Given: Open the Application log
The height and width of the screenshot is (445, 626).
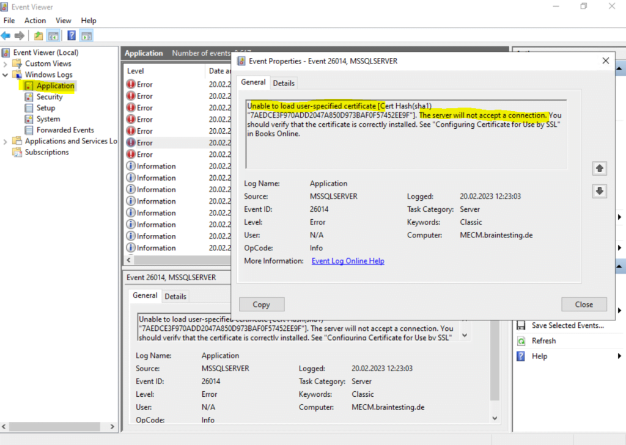Looking at the screenshot, I should click(x=55, y=85).
